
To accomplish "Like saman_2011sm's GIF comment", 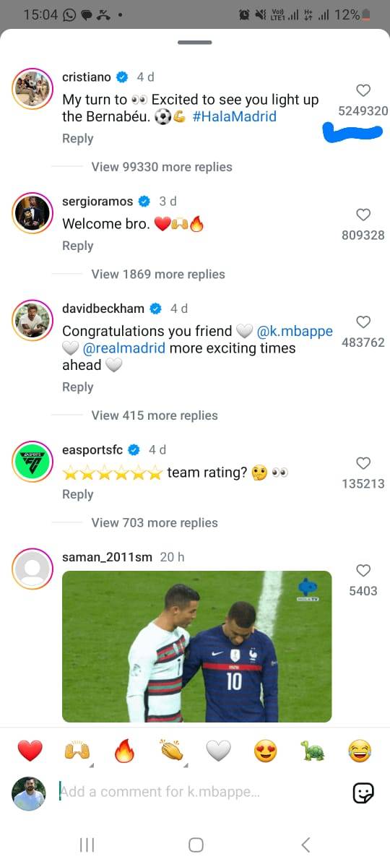I will pyautogui.click(x=364, y=570).
